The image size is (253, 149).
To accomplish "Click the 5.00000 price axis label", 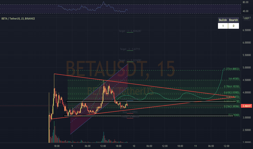I will click(247, 67).
